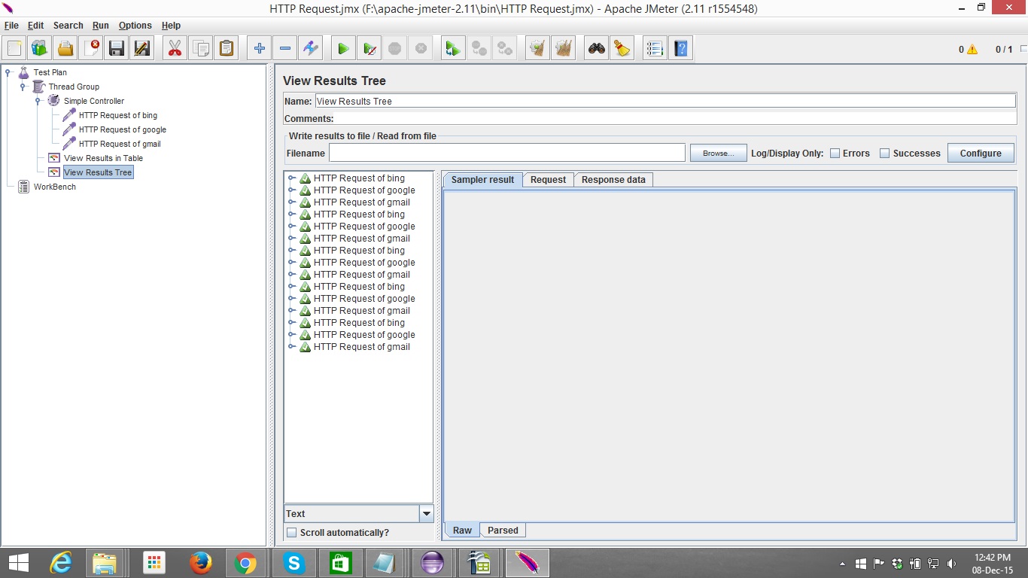Select View Results in Table tree node
Screen dimensions: 1028x578
[x=103, y=158]
